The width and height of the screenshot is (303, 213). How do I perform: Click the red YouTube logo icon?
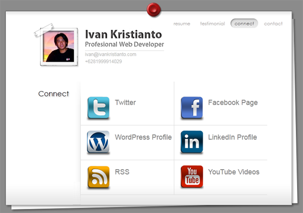tap(192, 176)
